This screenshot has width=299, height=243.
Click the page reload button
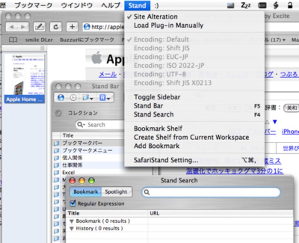click(56, 27)
